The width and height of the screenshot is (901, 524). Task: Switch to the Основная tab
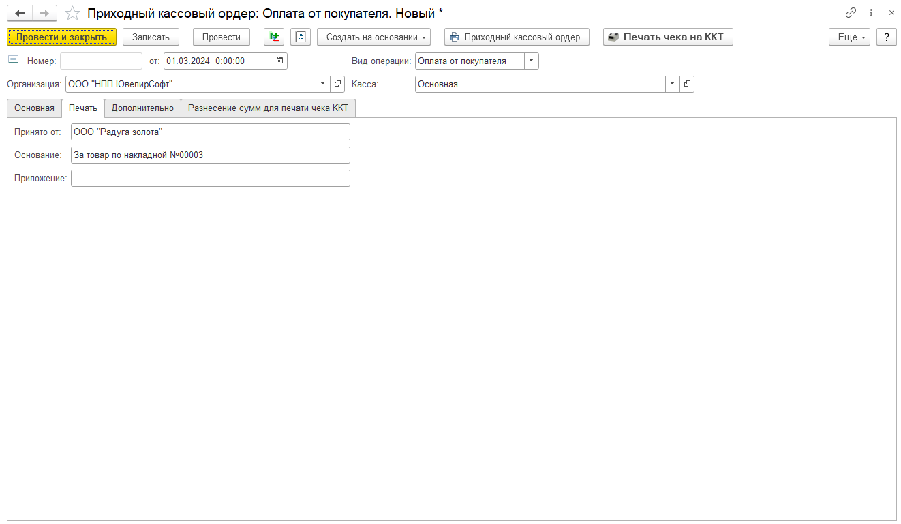pyautogui.click(x=34, y=108)
